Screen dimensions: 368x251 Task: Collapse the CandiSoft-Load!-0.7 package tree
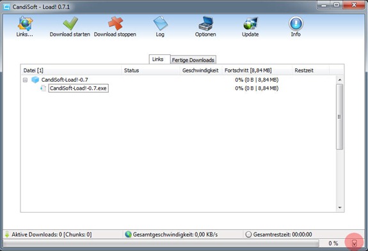(x=25, y=80)
